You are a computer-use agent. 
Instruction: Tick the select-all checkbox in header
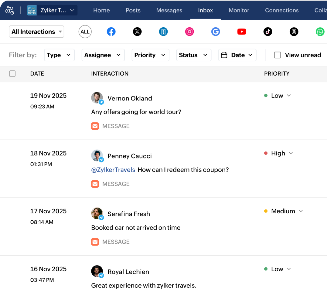point(12,73)
